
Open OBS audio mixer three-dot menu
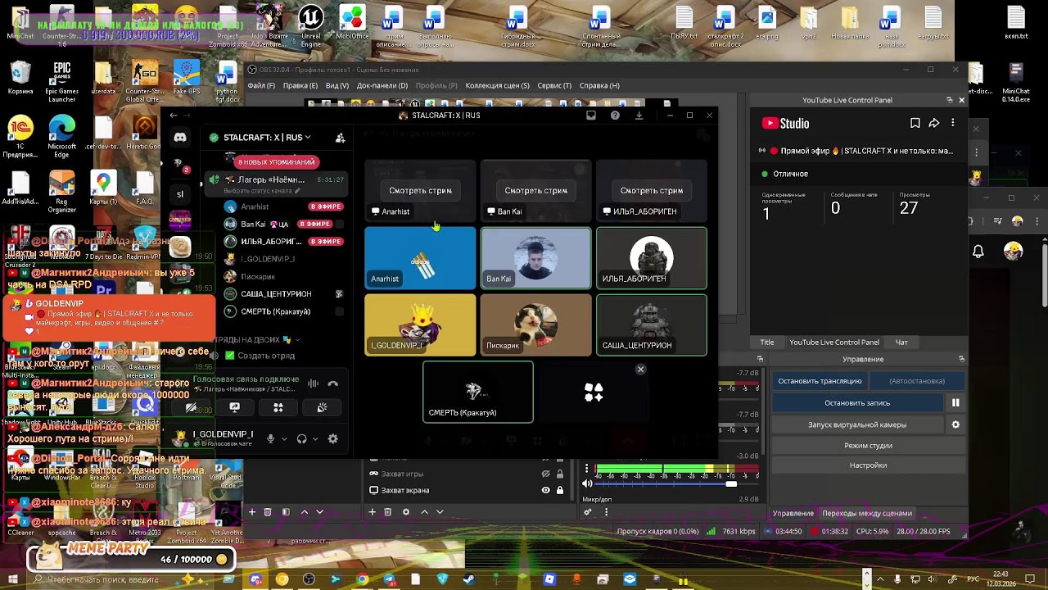606,512
